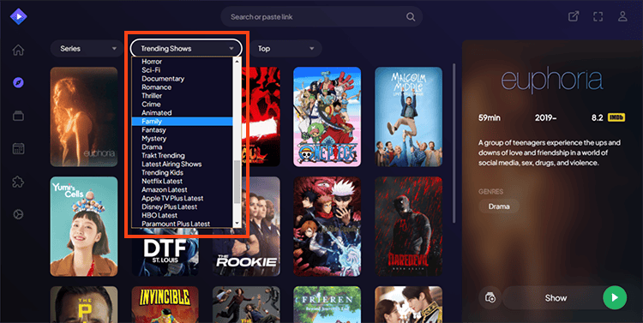The image size is (643, 323).
Task: Click the dropdown list scrollbar thumb
Action: click(237, 182)
